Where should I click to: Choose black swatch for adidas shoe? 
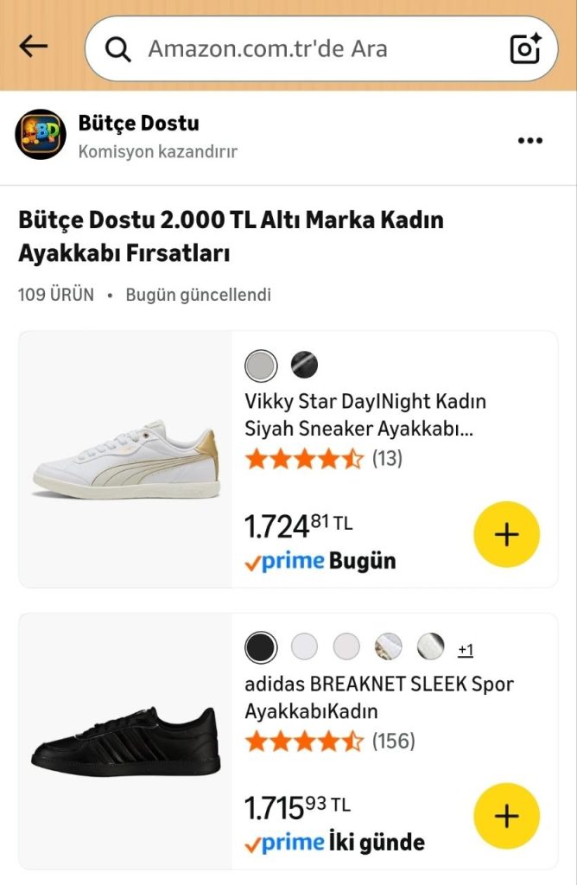(261, 646)
